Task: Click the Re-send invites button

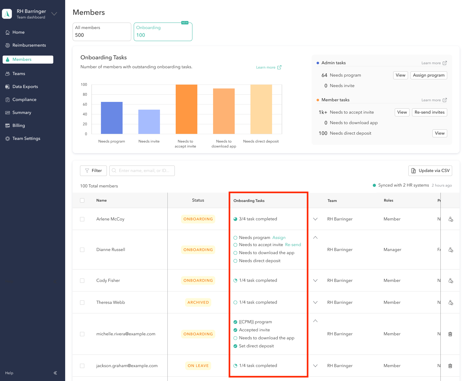Action: [429, 112]
